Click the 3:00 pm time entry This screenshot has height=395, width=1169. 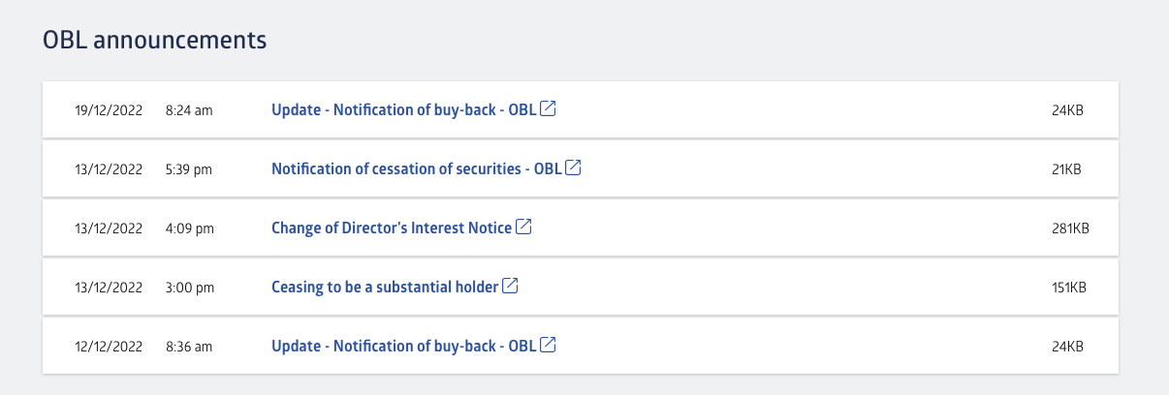pos(190,288)
